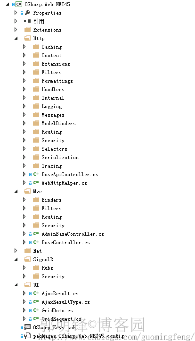The image size is (195, 341).
Task: Click the Caching folder icon
Action: pyautogui.click(x=36, y=47)
